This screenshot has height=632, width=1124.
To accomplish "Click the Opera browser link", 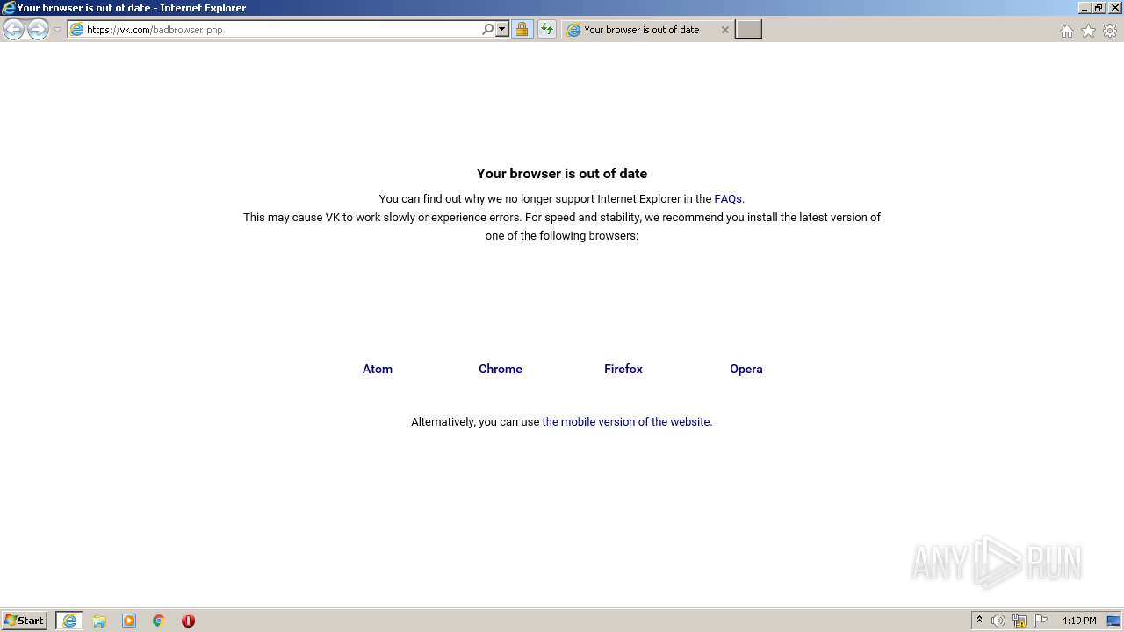I will [746, 369].
